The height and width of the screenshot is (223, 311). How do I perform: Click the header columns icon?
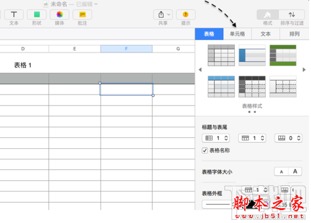[209, 138]
